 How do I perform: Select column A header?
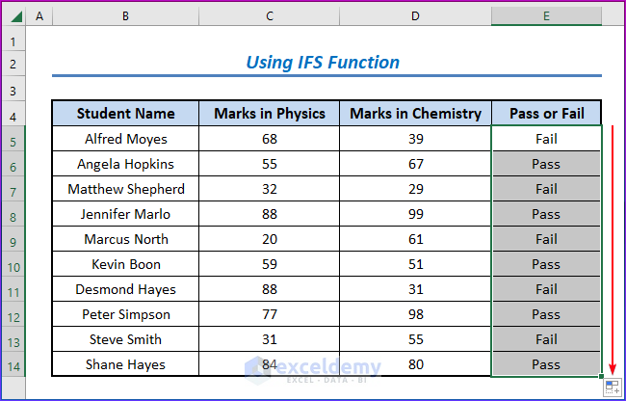pyautogui.click(x=39, y=16)
